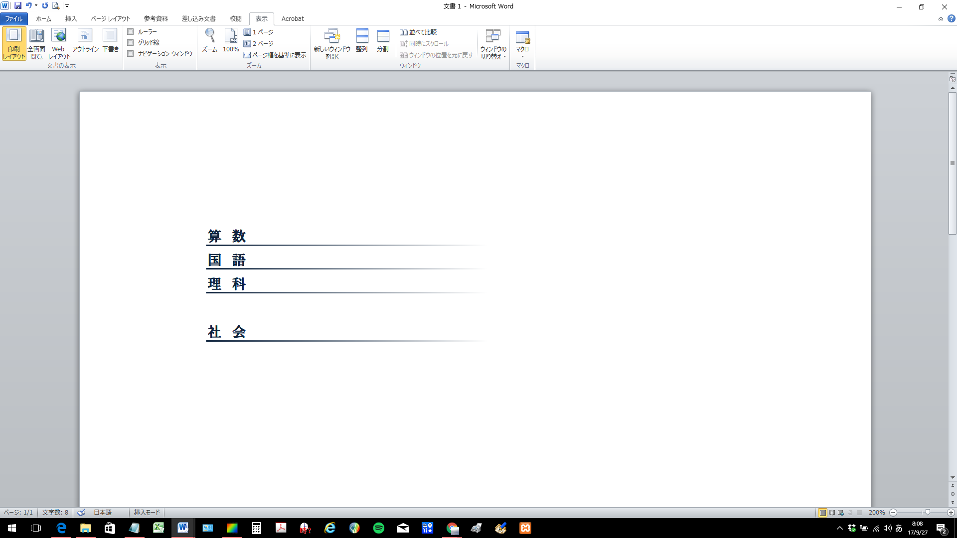Open the File tab
Image resolution: width=957 pixels, height=538 pixels.
(x=14, y=19)
